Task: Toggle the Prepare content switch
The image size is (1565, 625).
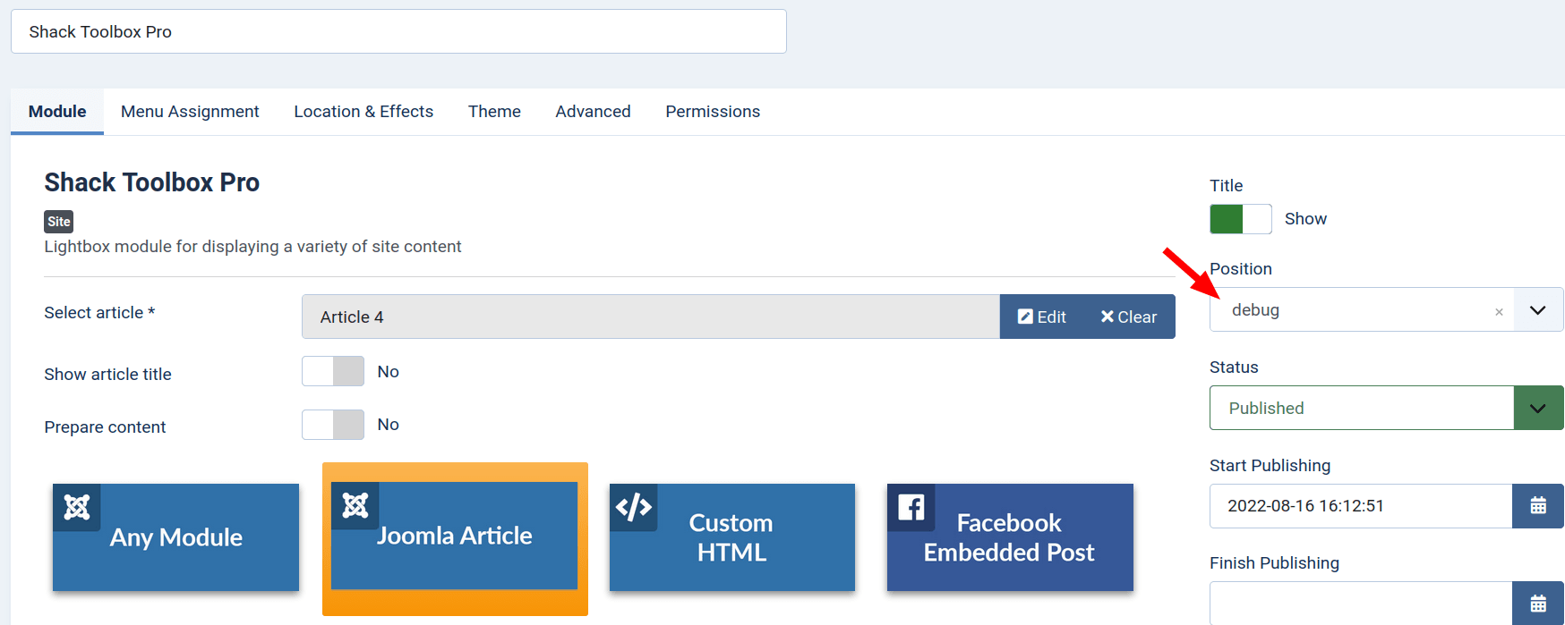Action: pyautogui.click(x=333, y=425)
